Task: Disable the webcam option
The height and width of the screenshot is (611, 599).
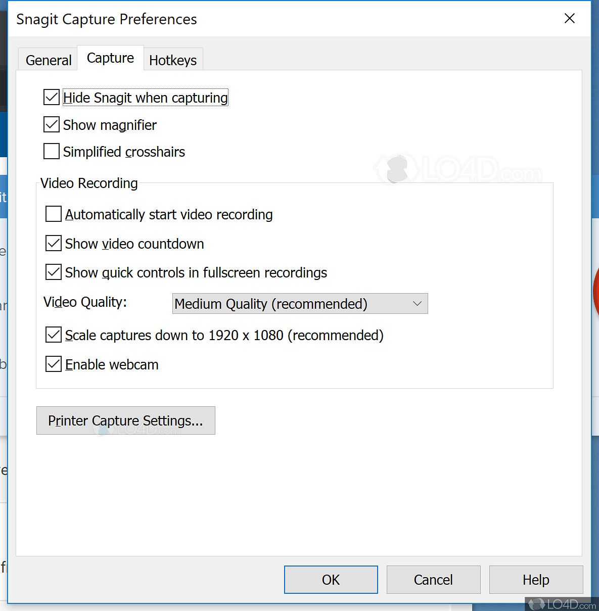Action: tap(53, 364)
